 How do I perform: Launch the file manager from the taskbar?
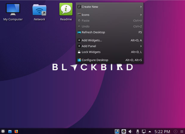(x=10, y=131)
